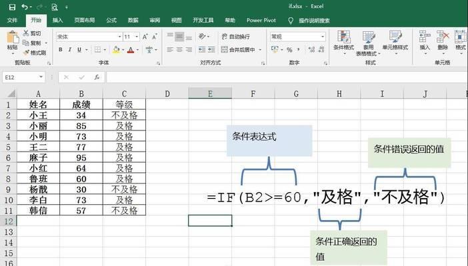Open Number group dialog launcher
This screenshot has width=468, height=266.
point(325,63)
